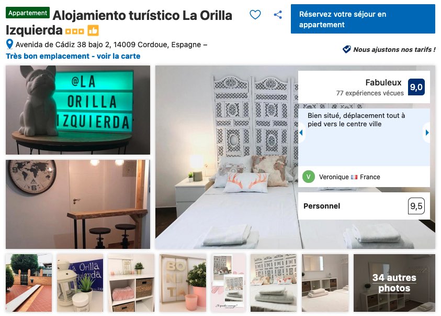
Task: Open the red terrace patio thumbnail
Action: click(29, 283)
